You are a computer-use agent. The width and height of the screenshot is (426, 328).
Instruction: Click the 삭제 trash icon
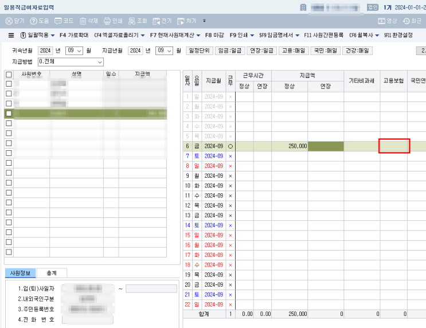(x=83, y=21)
